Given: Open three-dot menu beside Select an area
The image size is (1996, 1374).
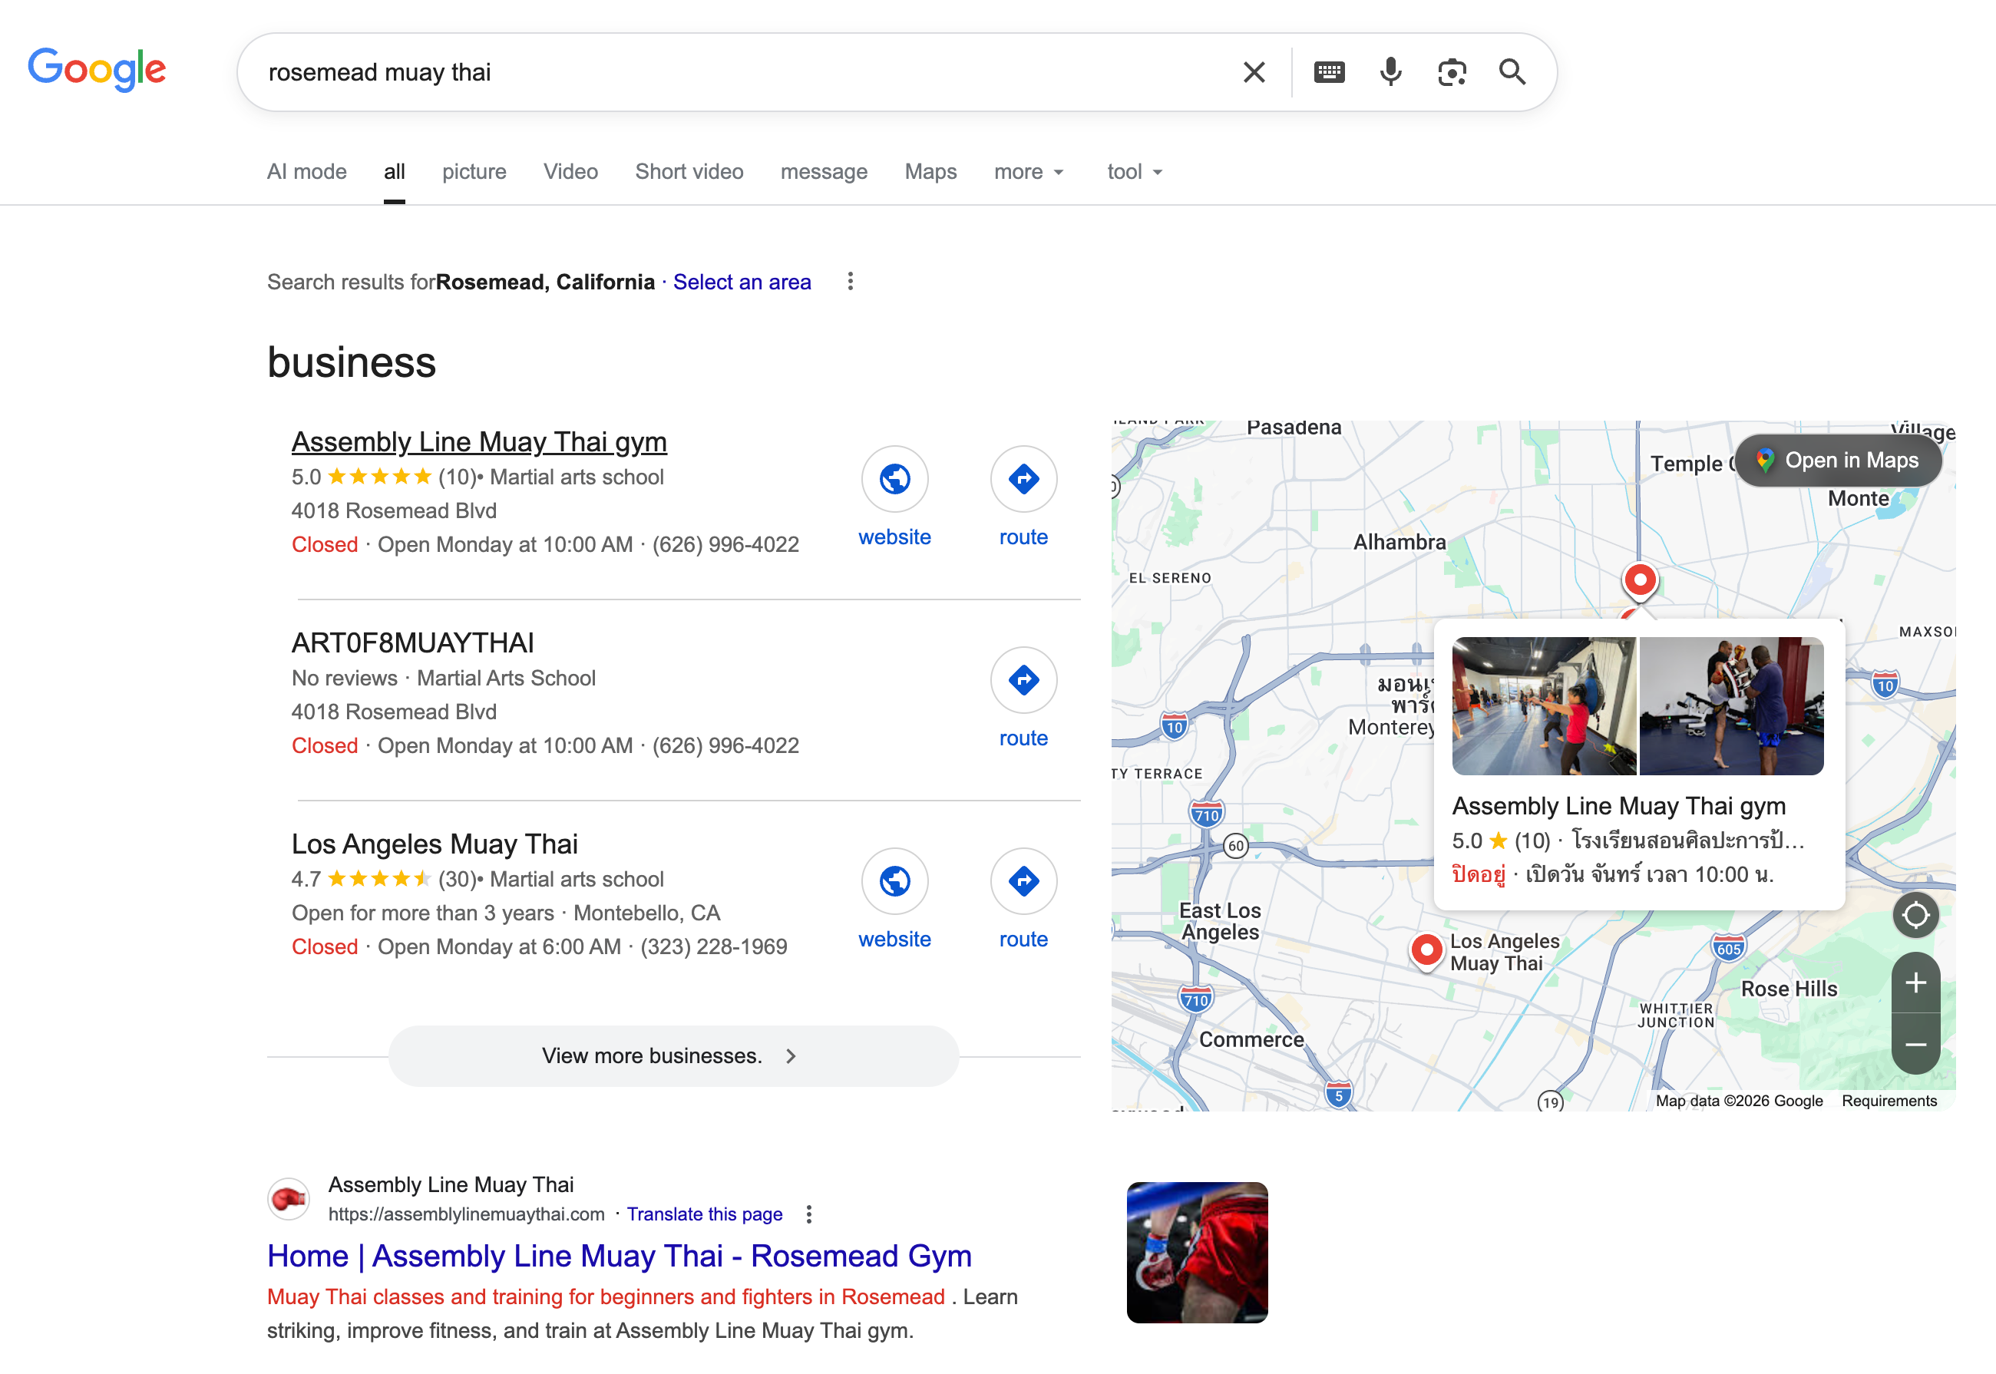Looking at the screenshot, I should (x=850, y=282).
